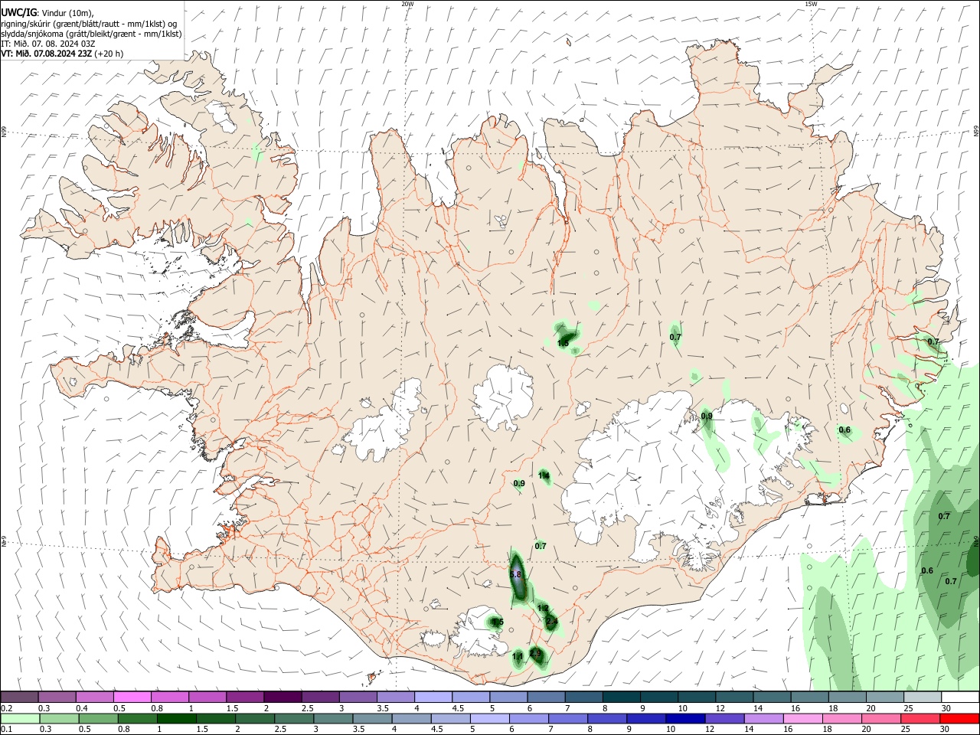Click the 2.9 rainfall label near south coast
Viewport: 980px width, 735px height.
(x=535, y=654)
